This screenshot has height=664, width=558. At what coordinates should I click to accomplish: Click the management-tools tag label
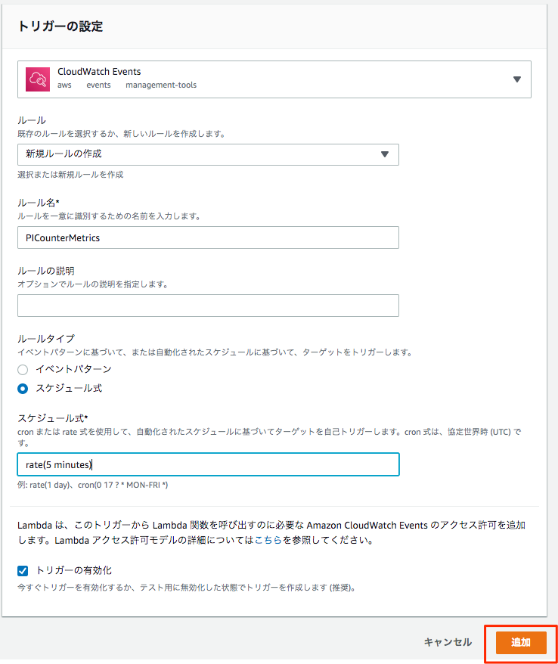[161, 85]
